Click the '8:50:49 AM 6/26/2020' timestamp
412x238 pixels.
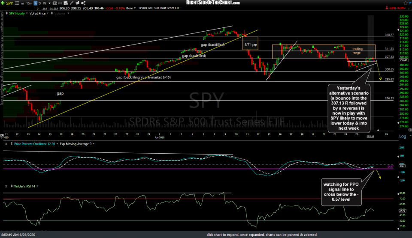pyautogui.click(x=18, y=235)
